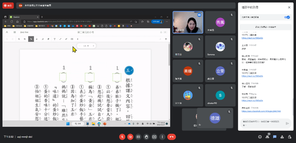Show the participants list icon
This screenshot has height=143, width=296.
(x=267, y=137)
